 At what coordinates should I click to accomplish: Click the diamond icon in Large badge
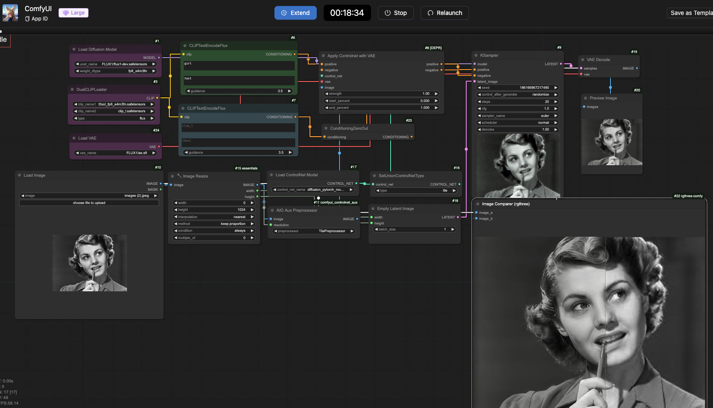(x=66, y=13)
